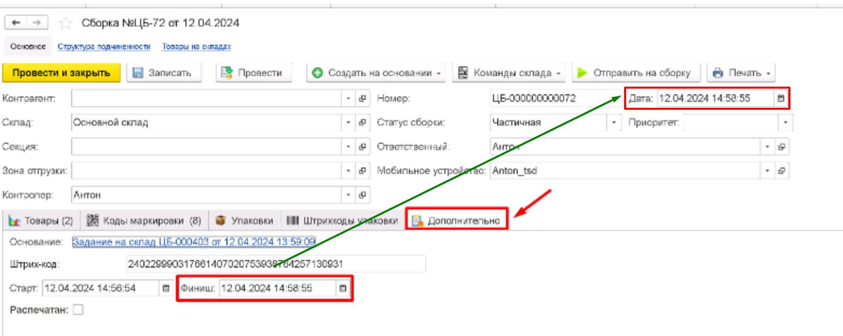Screen dimensions: 843x336
Task: Click the Провести button
Action: (254, 73)
